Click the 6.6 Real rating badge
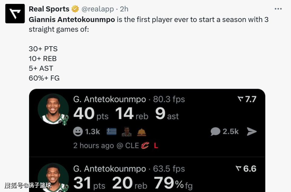The image size is (291, 192). pos(246,168)
